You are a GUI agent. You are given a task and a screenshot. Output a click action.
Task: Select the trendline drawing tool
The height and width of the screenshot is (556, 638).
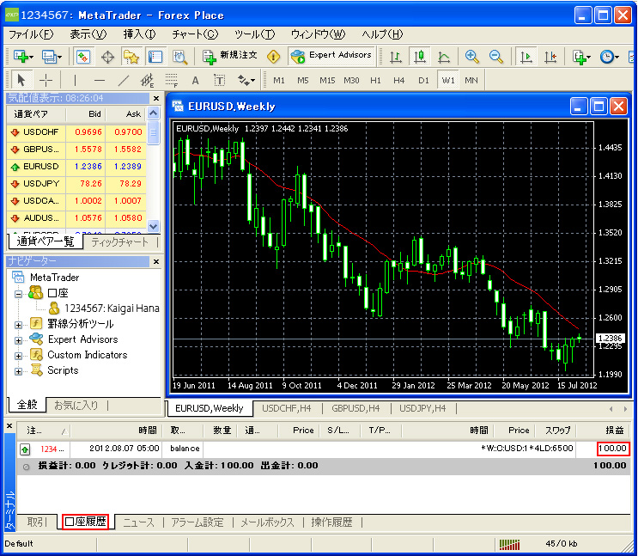[124, 80]
